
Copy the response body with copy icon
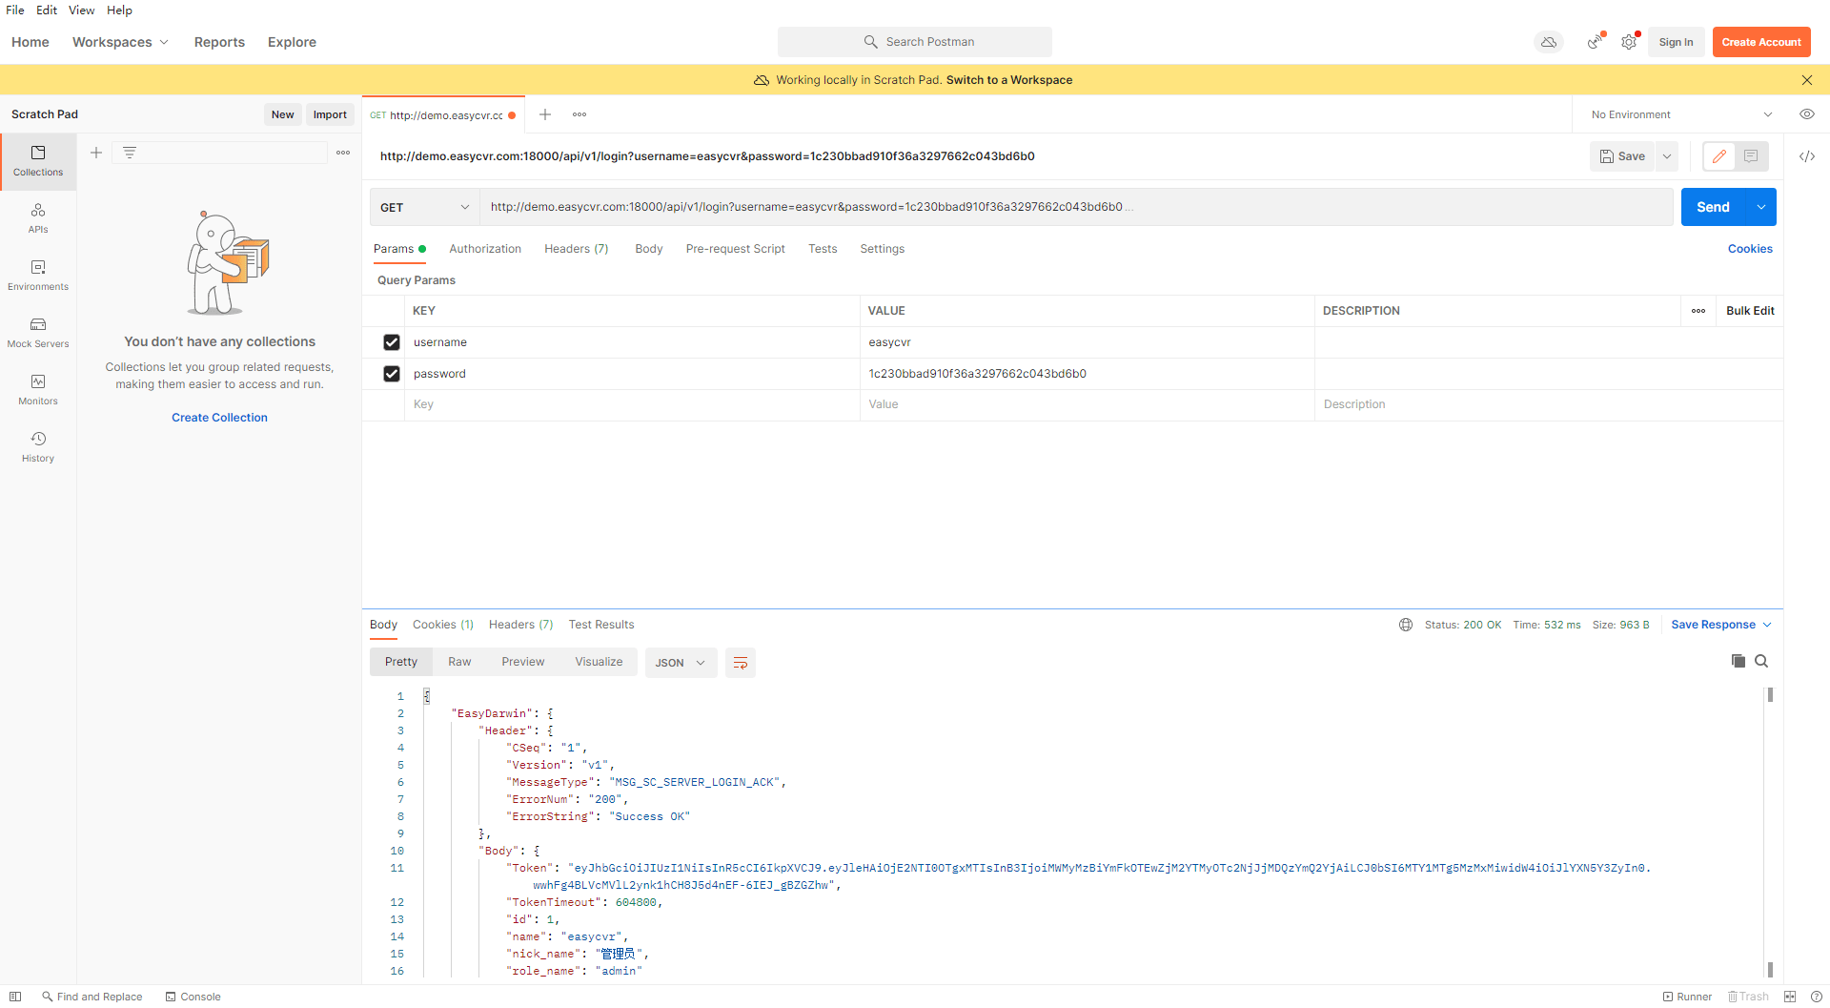tap(1738, 661)
